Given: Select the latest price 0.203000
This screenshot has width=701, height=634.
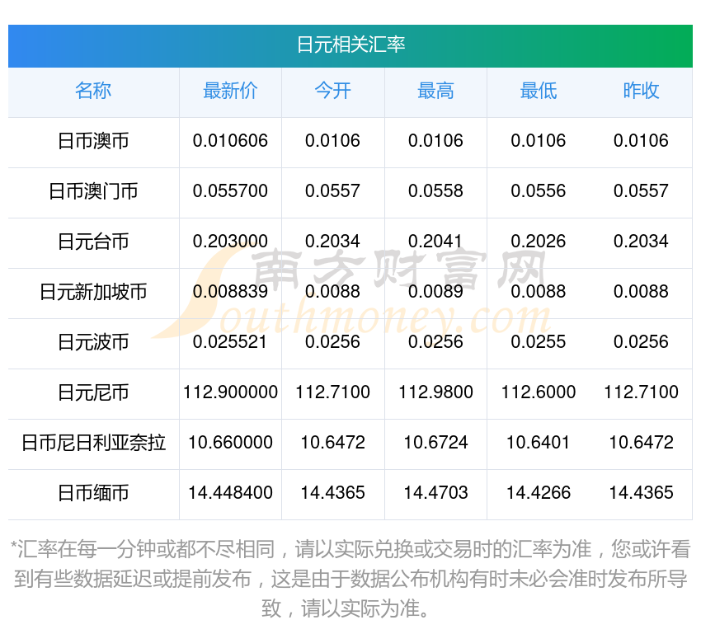Looking at the screenshot, I should (x=230, y=242).
